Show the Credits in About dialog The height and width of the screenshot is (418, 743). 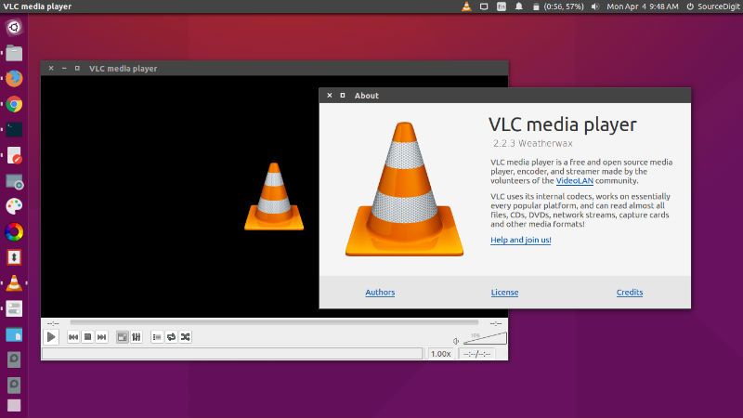point(630,293)
